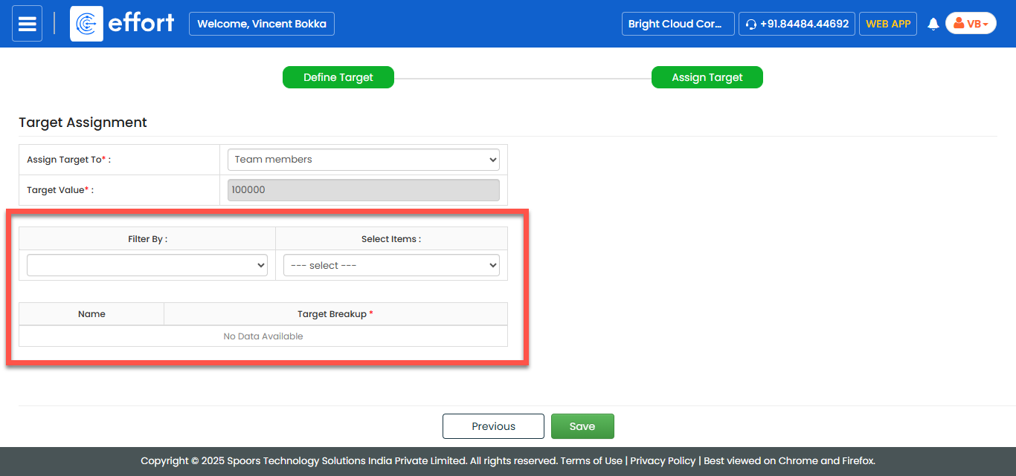This screenshot has width=1016, height=476.
Task: Expand the Assign Target To dropdown
Action: pyautogui.click(x=364, y=160)
